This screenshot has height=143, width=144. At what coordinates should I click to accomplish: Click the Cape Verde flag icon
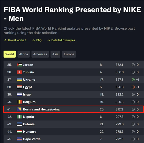click(19, 139)
